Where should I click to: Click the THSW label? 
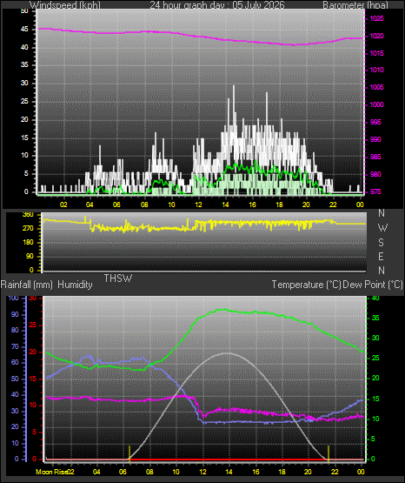pyautogui.click(x=118, y=278)
